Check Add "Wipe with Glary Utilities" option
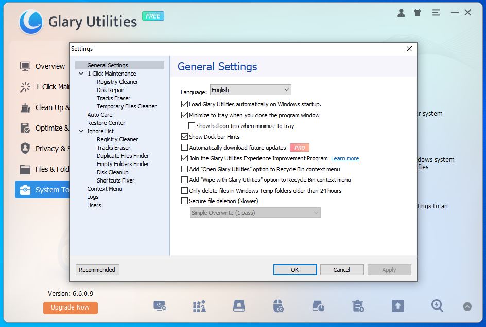The image size is (486, 327). click(x=184, y=180)
